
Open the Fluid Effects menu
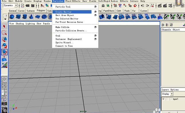click(x=73, y=1)
